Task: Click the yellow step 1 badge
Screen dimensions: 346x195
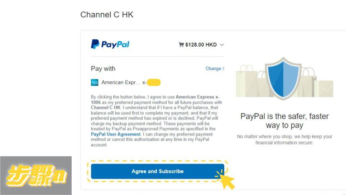Action: [x=36, y=176]
